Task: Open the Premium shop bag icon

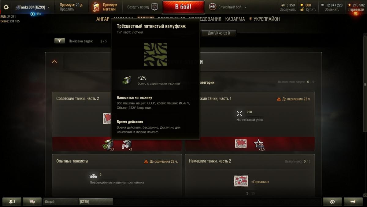Action: click(x=96, y=7)
